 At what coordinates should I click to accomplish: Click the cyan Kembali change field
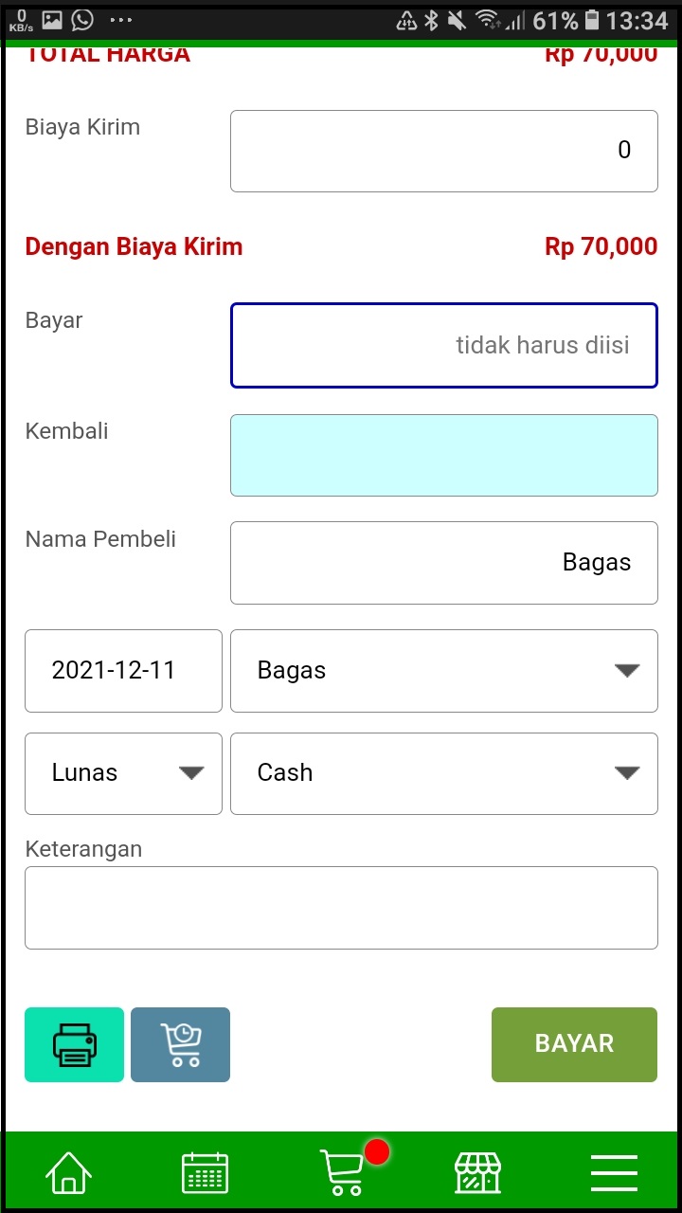pyautogui.click(x=443, y=455)
